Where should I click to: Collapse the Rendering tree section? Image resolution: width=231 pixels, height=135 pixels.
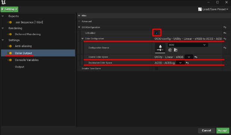(x=3, y=28)
